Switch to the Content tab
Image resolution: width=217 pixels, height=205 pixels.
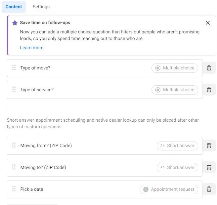click(14, 7)
